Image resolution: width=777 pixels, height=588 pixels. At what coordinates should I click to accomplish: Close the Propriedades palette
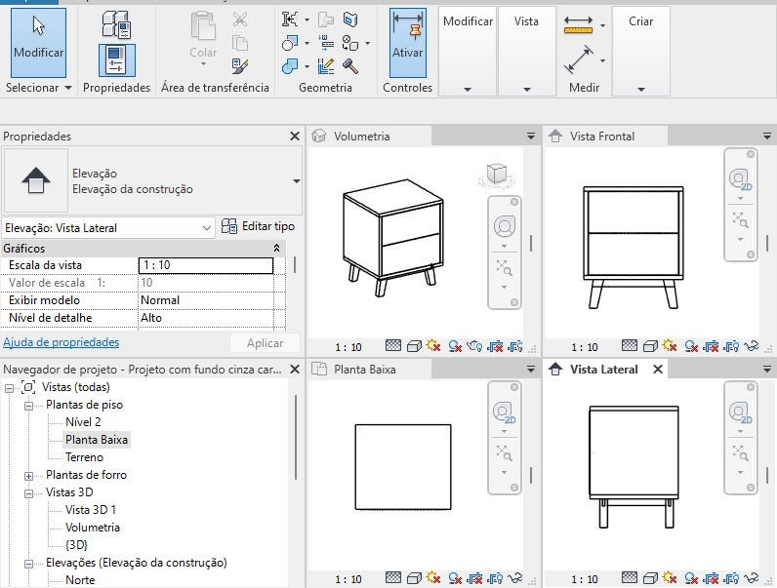[295, 137]
